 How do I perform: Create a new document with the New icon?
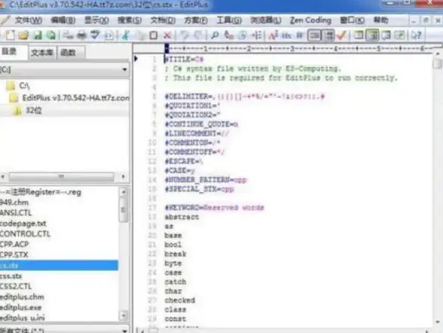pyautogui.click(x=11, y=35)
